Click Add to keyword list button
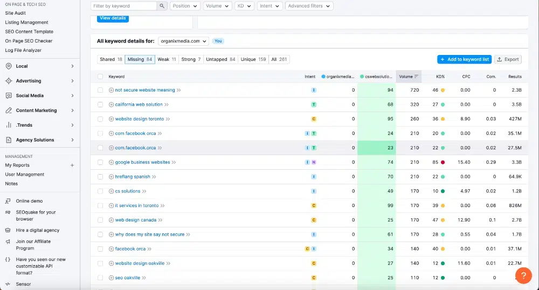This screenshot has width=539, height=290. pyautogui.click(x=465, y=59)
